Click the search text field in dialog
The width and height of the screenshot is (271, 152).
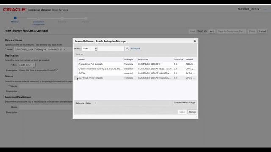[x=111, y=49]
